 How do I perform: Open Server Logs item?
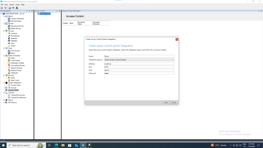[13, 88]
